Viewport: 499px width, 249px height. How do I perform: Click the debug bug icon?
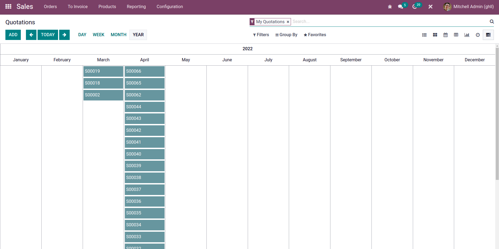pyautogui.click(x=390, y=7)
